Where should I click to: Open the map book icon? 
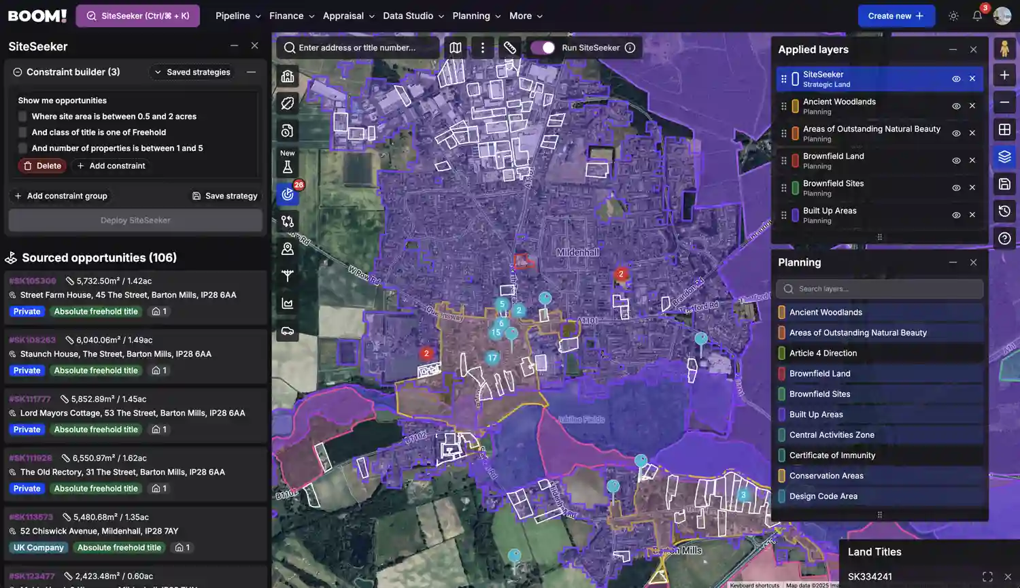point(456,48)
